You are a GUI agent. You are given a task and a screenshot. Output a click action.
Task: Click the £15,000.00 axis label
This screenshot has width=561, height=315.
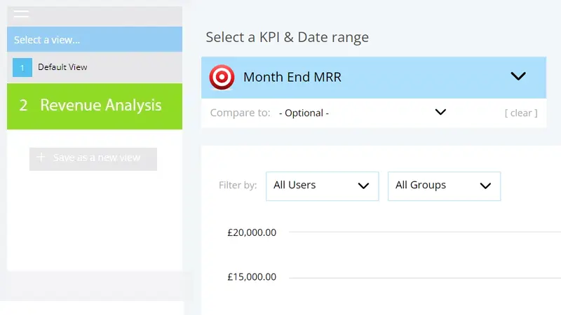click(x=252, y=276)
